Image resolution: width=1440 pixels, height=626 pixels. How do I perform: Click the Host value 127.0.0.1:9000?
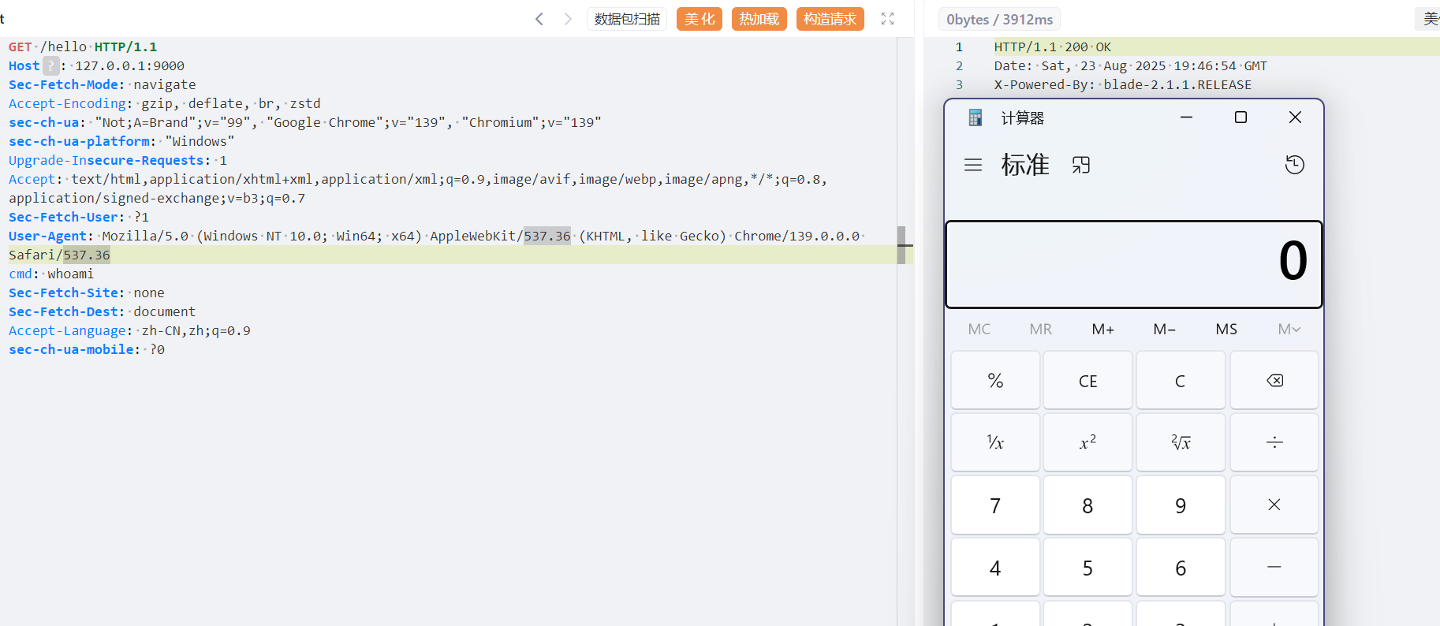129,65
